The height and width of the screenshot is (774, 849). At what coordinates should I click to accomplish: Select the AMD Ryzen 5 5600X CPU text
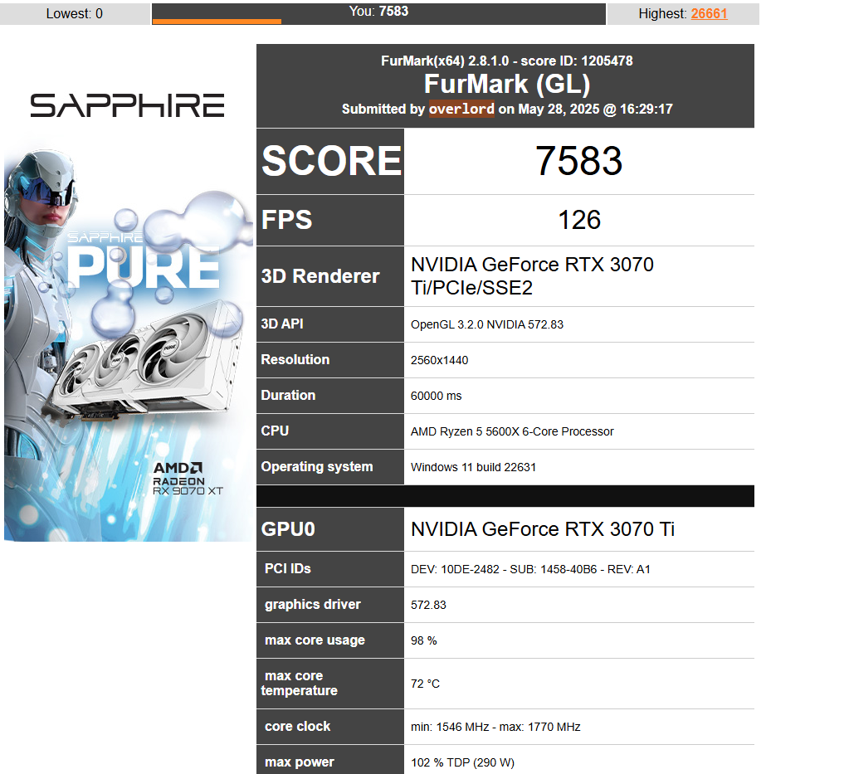point(512,431)
